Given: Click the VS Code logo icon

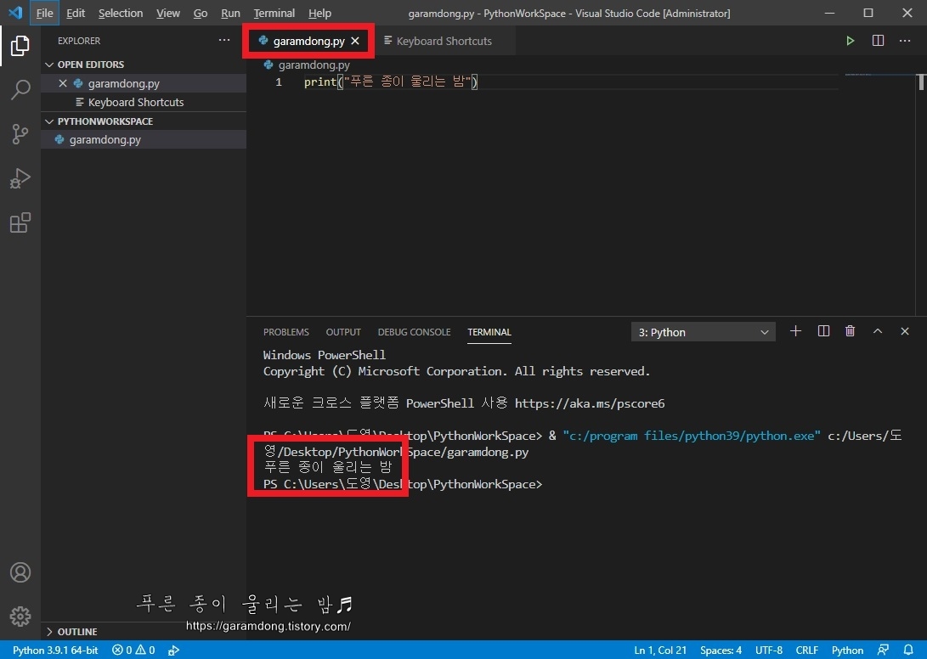Looking at the screenshot, I should click(x=14, y=13).
